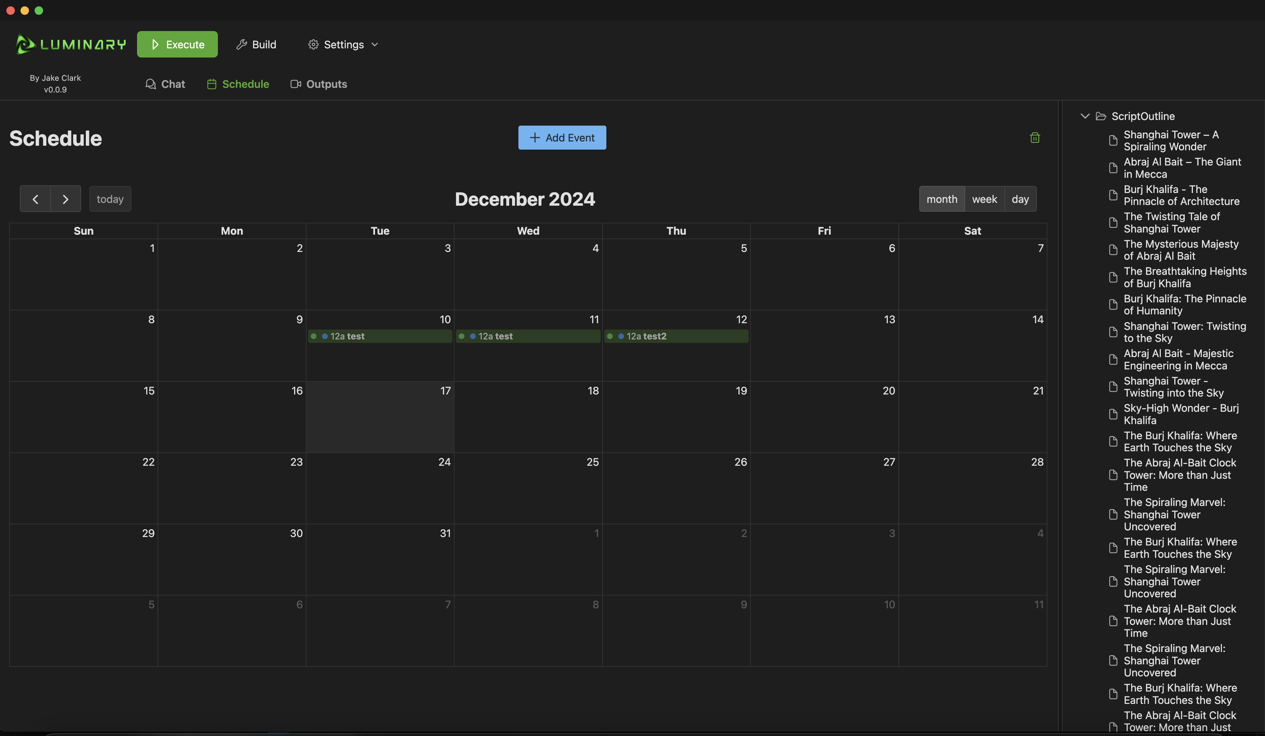Screen dimensions: 1265x736
Task: Click the Add Event button
Action: coord(562,137)
